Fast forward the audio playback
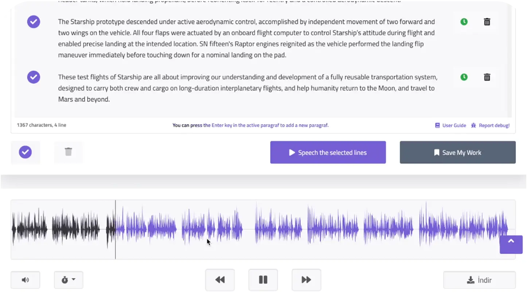Screen dimensions: 527x297 tap(306, 280)
